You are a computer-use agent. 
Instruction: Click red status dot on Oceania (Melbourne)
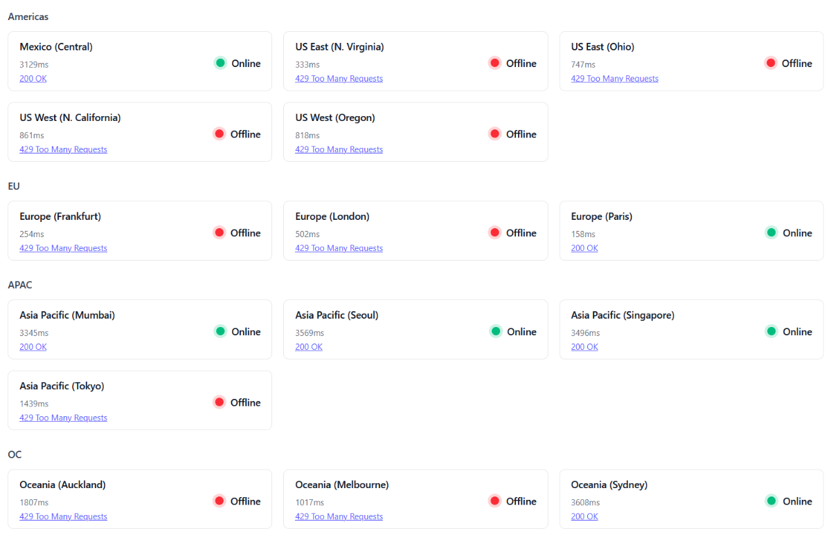click(495, 501)
